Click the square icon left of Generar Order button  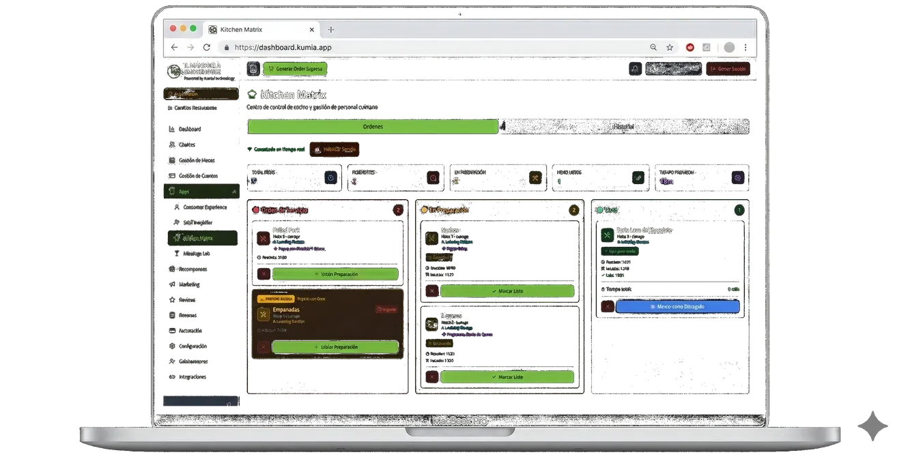coord(253,69)
